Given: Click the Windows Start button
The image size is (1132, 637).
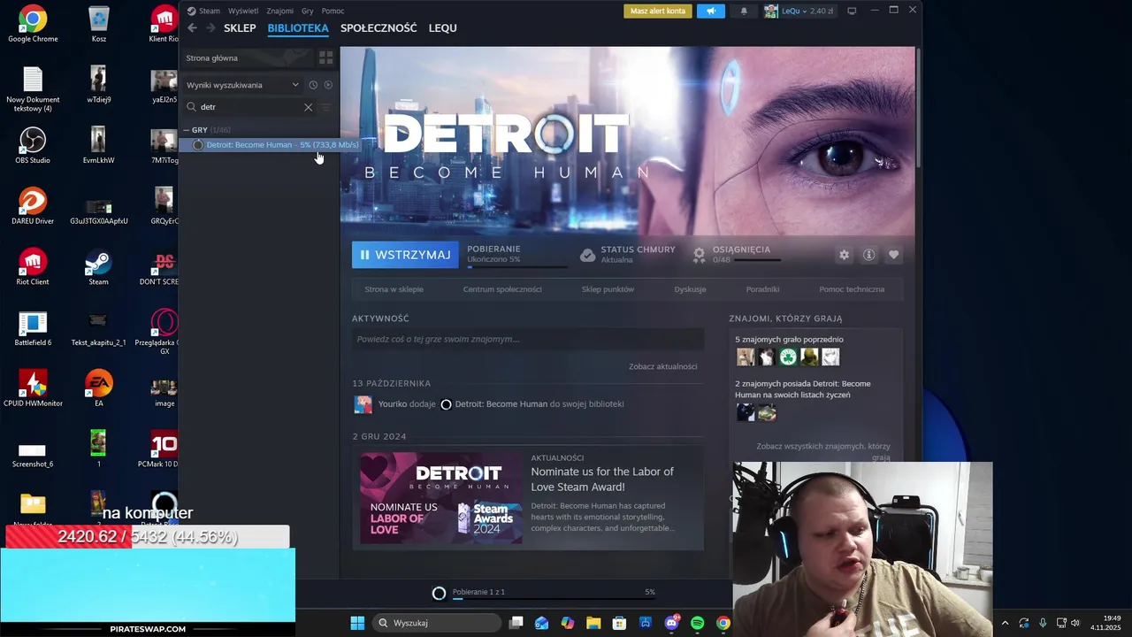Looking at the screenshot, I should (357, 623).
